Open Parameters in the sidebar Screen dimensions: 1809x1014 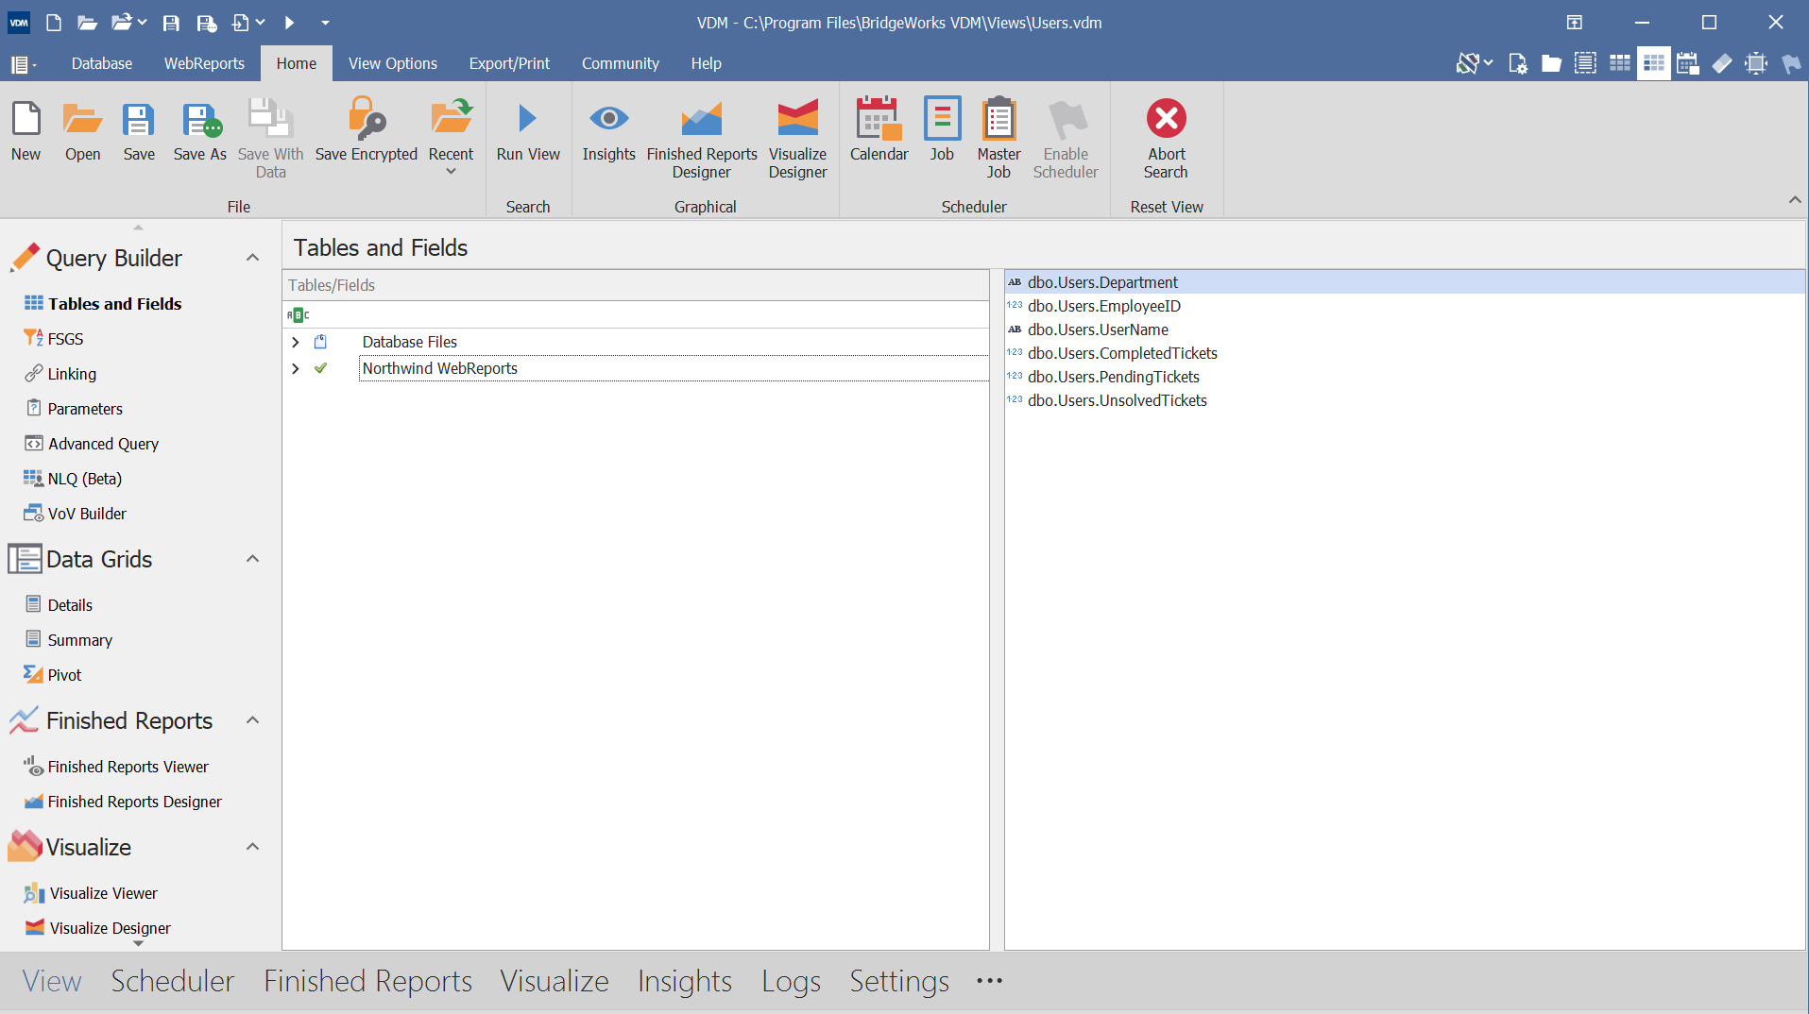[85, 409]
